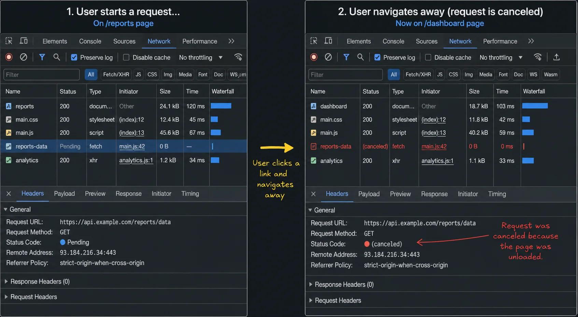Open red main.js:42 initiator link in right panel
Screen dimensions: 578x317
[434, 146]
